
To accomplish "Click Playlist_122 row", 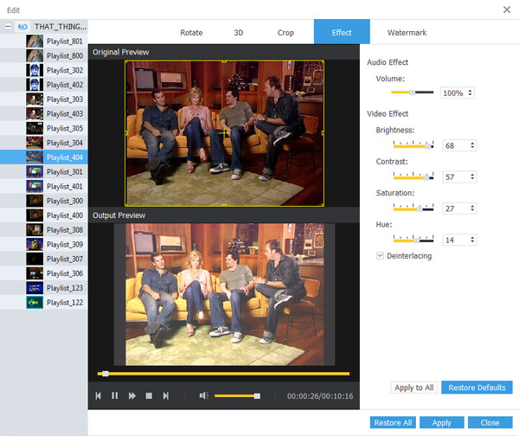I will pos(44,303).
